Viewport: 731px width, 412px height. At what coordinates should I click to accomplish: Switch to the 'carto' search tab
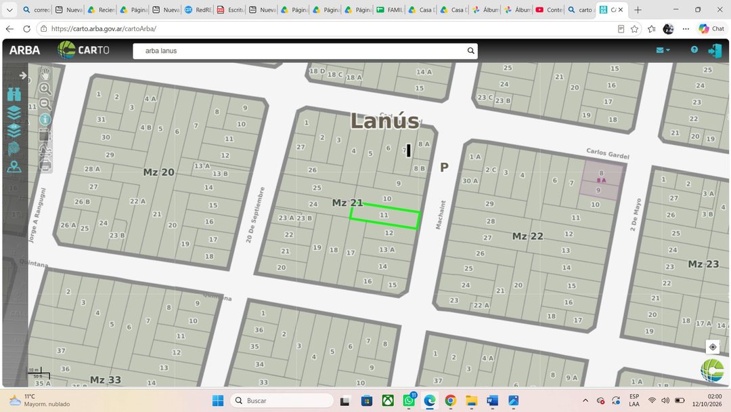[581, 9]
